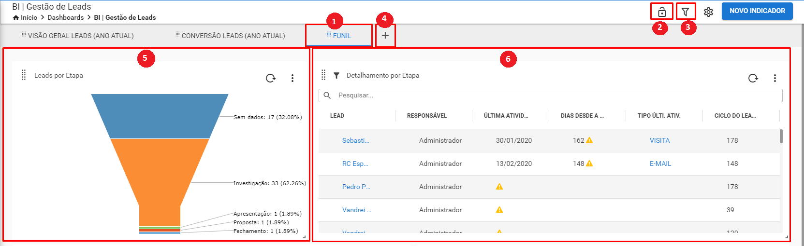Switch to CONVERSÃO LEADS tab
This screenshot has width=804, height=246.
pos(233,36)
